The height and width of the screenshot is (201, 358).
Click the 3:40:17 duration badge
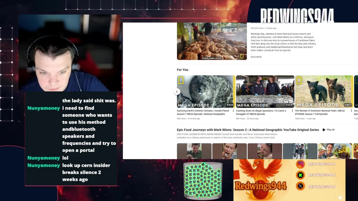click(x=348, y=105)
